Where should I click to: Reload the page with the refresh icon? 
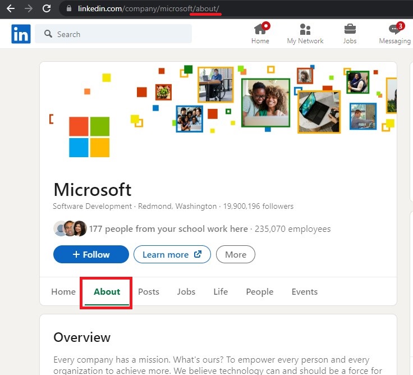pyautogui.click(x=47, y=8)
